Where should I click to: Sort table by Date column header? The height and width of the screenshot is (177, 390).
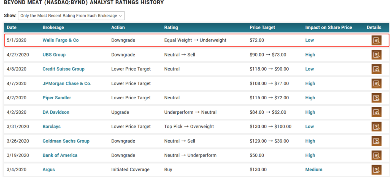(x=12, y=27)
